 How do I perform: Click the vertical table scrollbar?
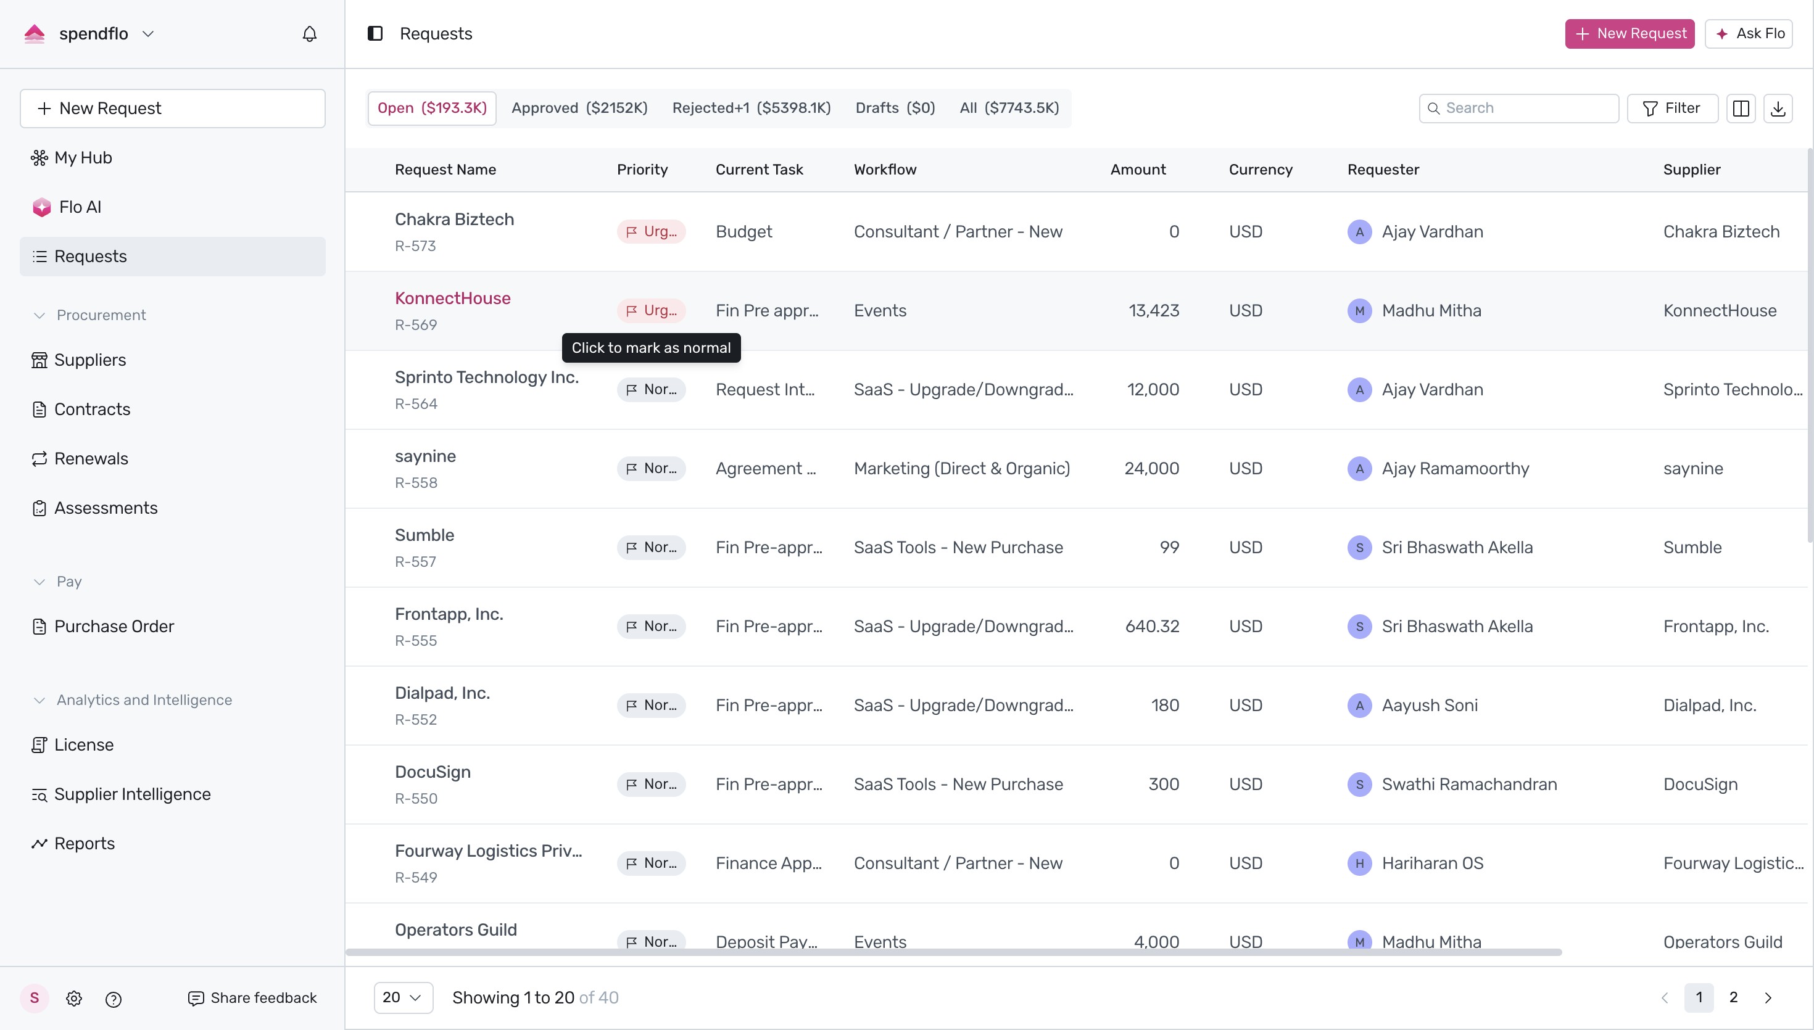[x=1810, y=345]
